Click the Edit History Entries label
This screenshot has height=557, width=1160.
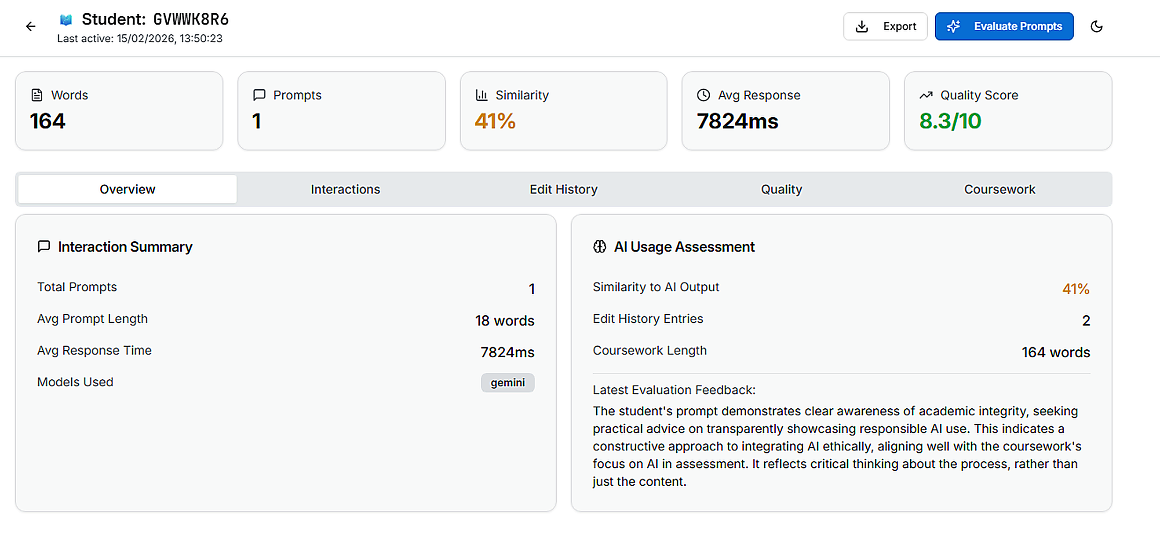point(648,319)
